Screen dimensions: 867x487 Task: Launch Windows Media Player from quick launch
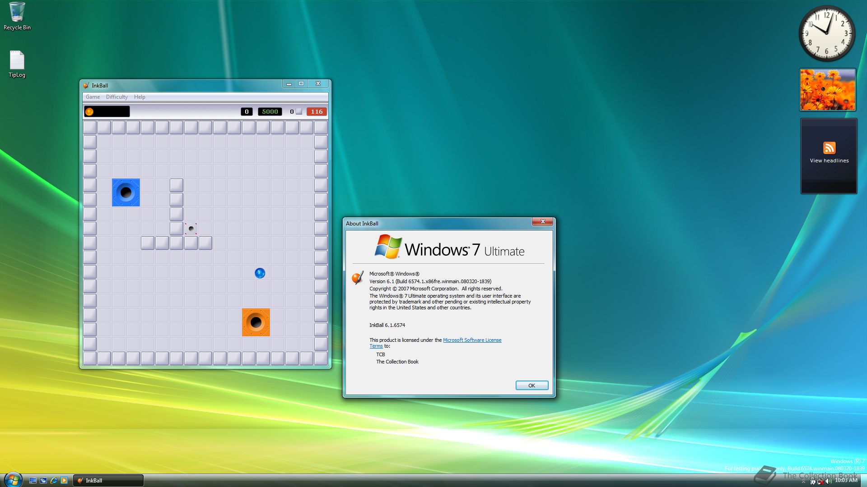[x=64, y=481]
